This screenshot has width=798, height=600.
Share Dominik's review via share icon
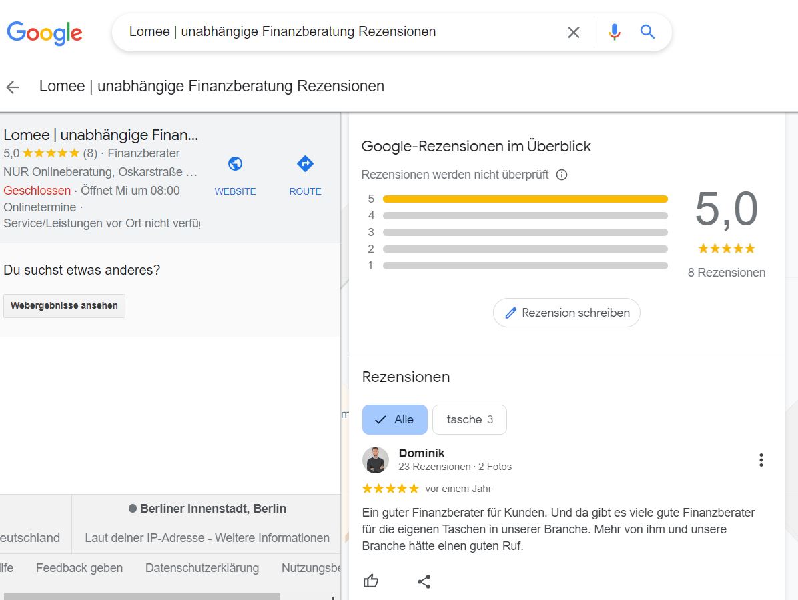424,581
